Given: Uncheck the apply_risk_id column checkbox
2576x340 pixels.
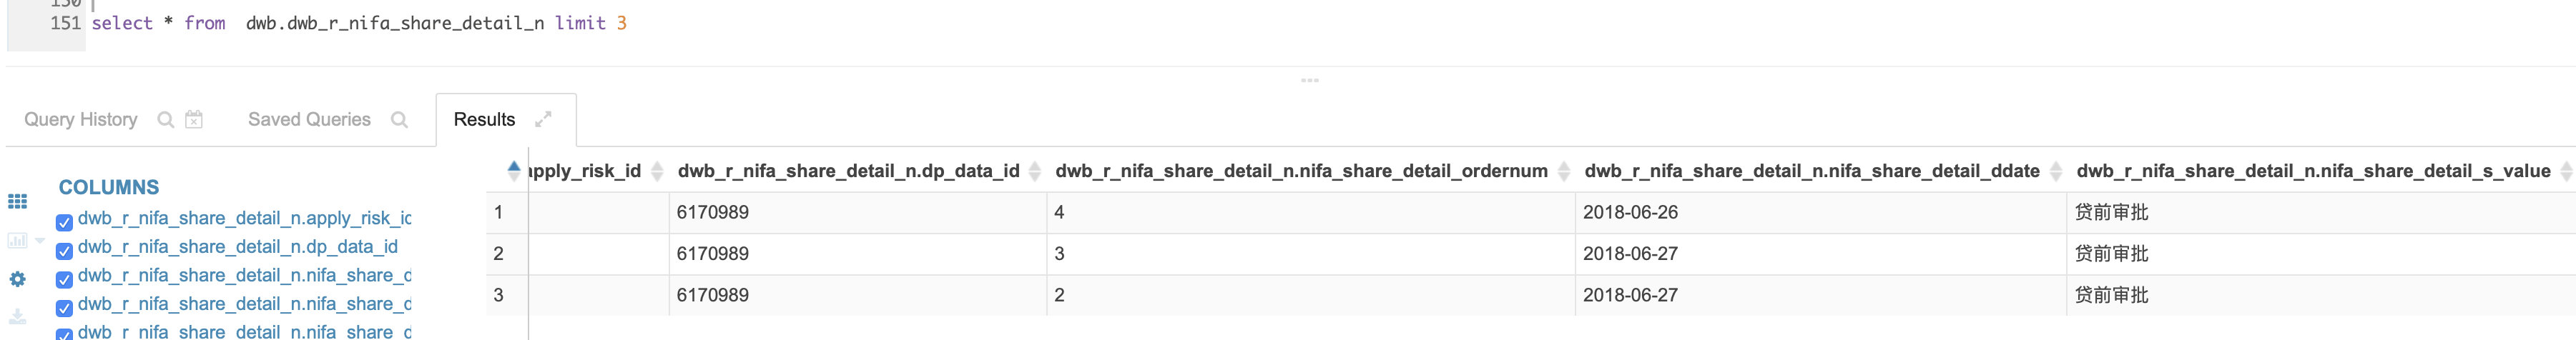Looking at the screenshot, I should click(64, 222).
